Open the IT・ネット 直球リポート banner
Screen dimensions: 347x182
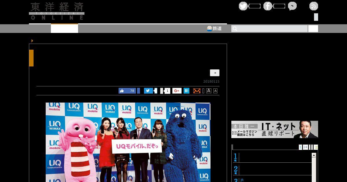pyautogui.click(x=275, y=129)
